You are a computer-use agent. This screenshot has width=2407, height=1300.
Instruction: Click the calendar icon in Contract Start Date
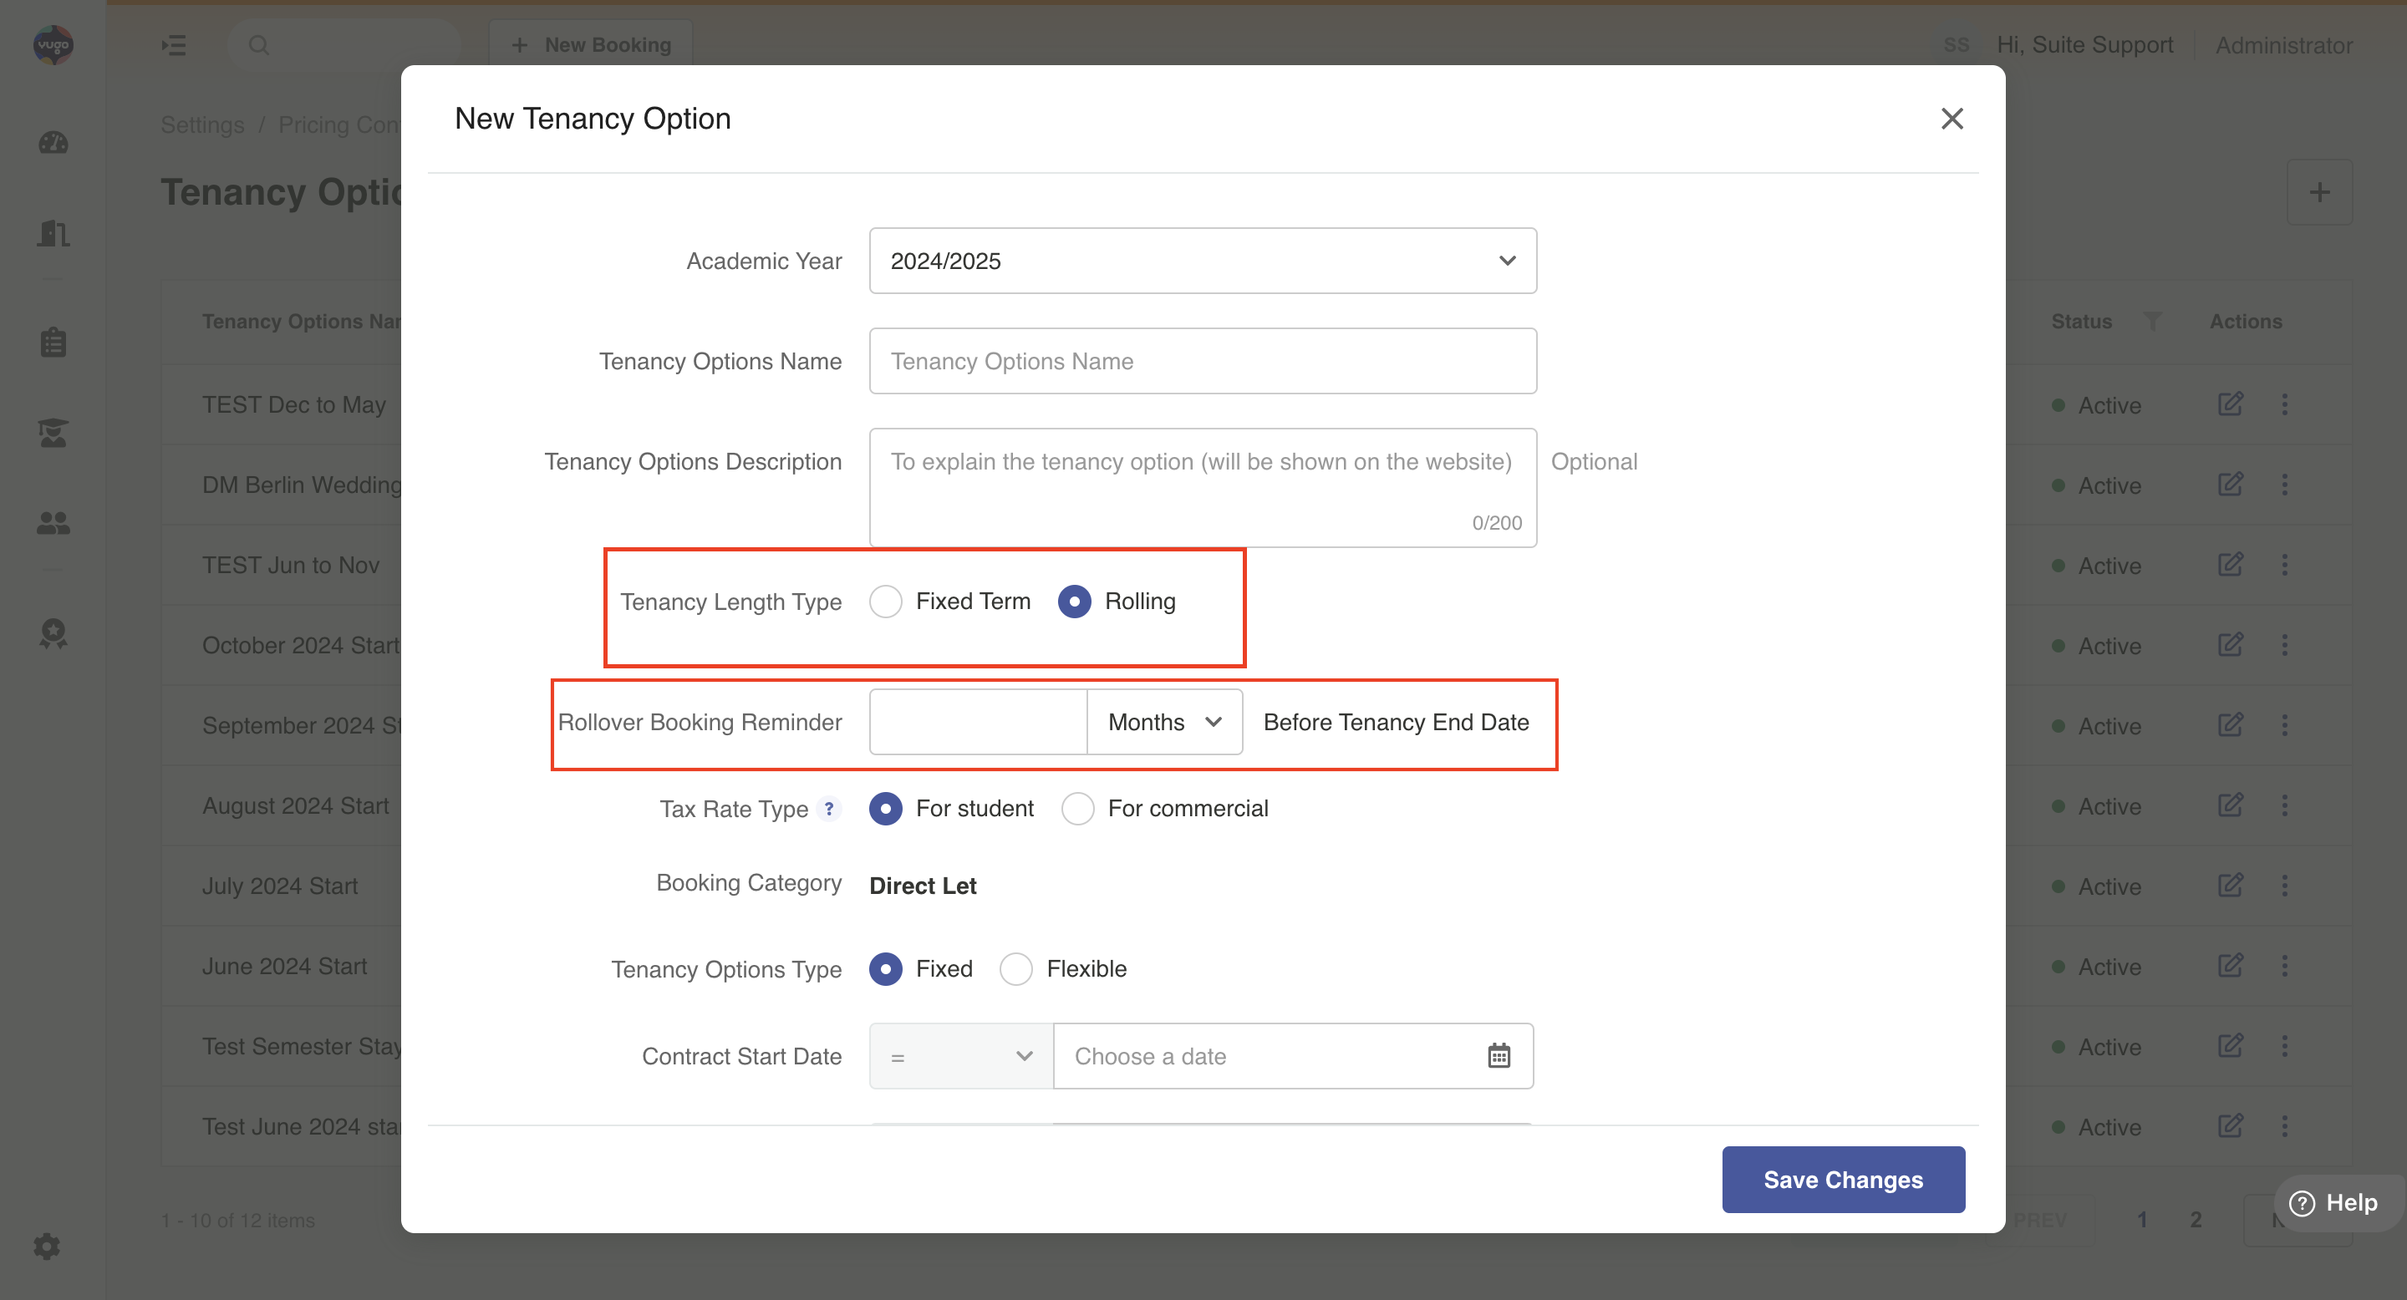pos(1498,1055)
